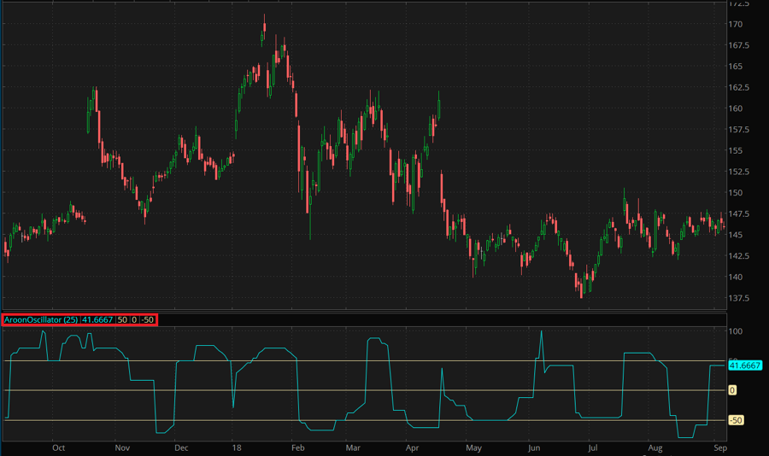The width and height of the screenshot is (769, 456).
Task: Click the Oct label on time axis
Action: click(59, 447)
